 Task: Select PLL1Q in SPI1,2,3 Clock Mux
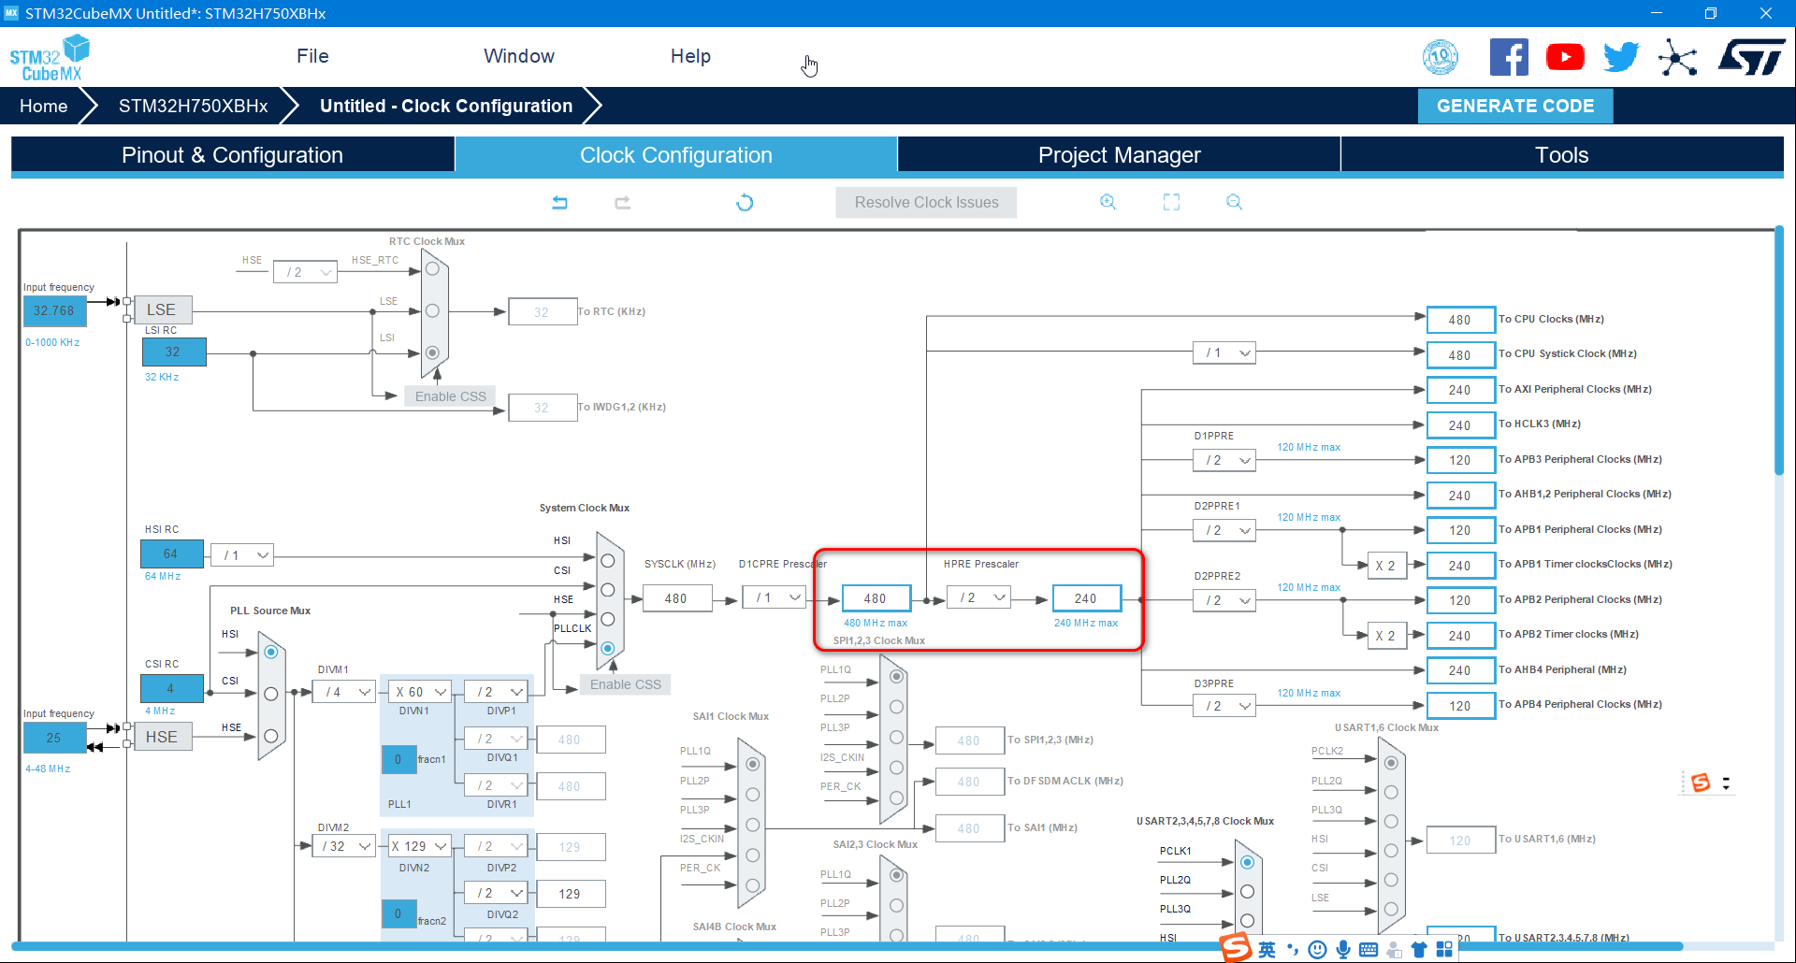[x=896, y=676]
